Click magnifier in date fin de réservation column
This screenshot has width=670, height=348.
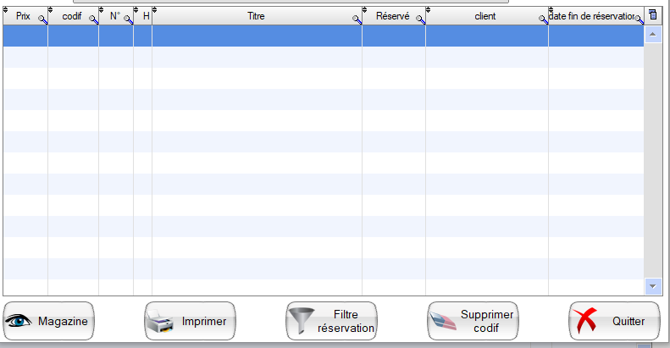639,19
